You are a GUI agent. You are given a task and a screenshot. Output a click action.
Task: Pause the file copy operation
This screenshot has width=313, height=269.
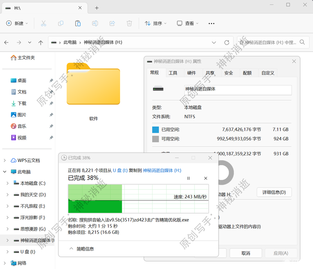(189, 178)
